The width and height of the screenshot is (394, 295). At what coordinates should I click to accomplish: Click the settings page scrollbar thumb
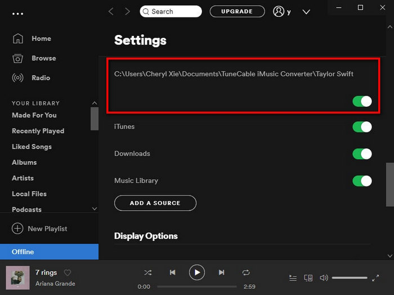tap(390, 184)
